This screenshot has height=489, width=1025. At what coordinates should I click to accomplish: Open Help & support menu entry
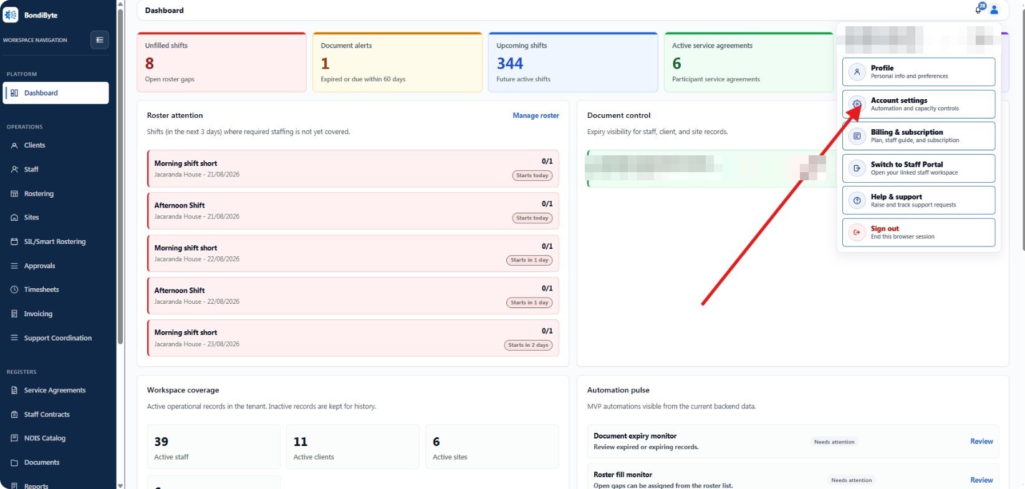pos(918,200)
